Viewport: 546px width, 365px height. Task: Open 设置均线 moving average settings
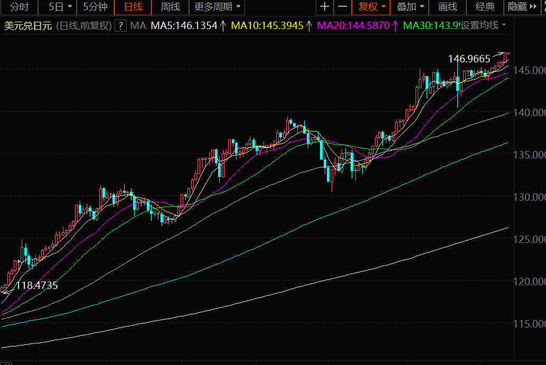483,25
